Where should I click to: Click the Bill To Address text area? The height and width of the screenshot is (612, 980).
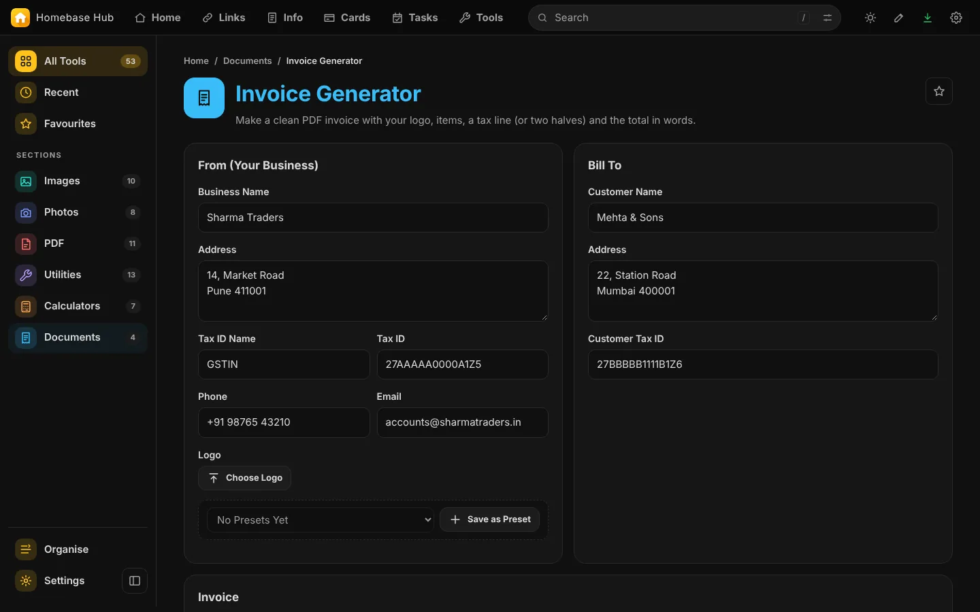763,291
